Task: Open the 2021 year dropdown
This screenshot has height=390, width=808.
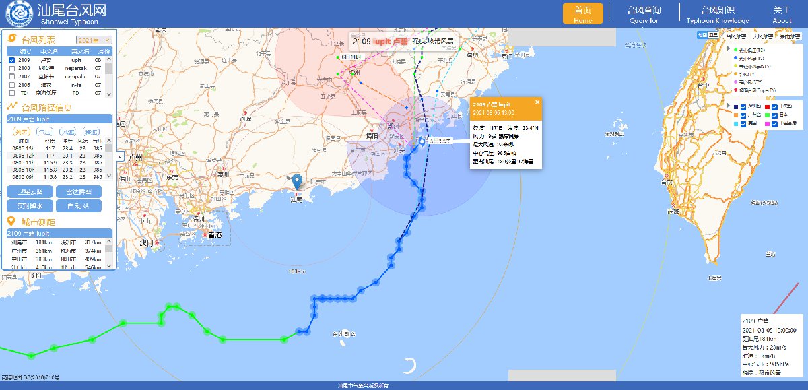Action: tap(94, 40)
